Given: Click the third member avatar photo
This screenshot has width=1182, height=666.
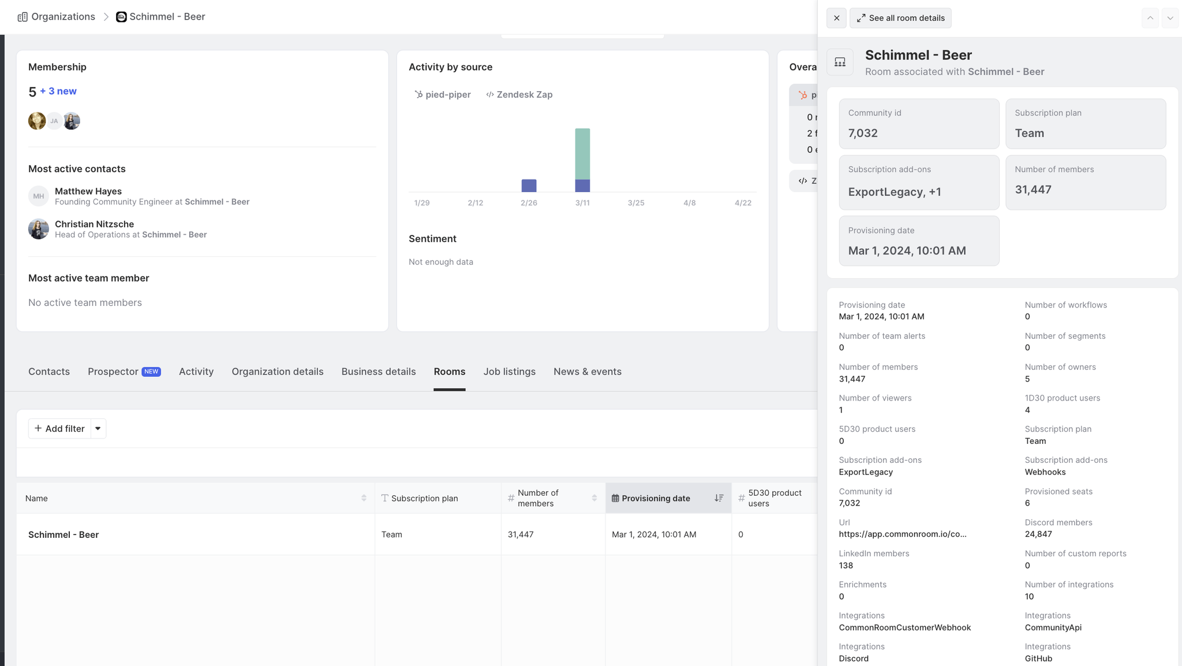Looking at the screenshot, I should pos(72,121).
